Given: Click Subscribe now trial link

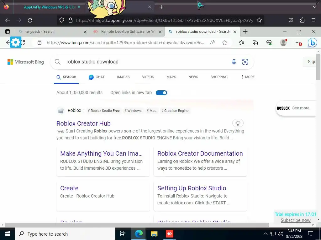Looking at the screenshot, I should point(296,220).
